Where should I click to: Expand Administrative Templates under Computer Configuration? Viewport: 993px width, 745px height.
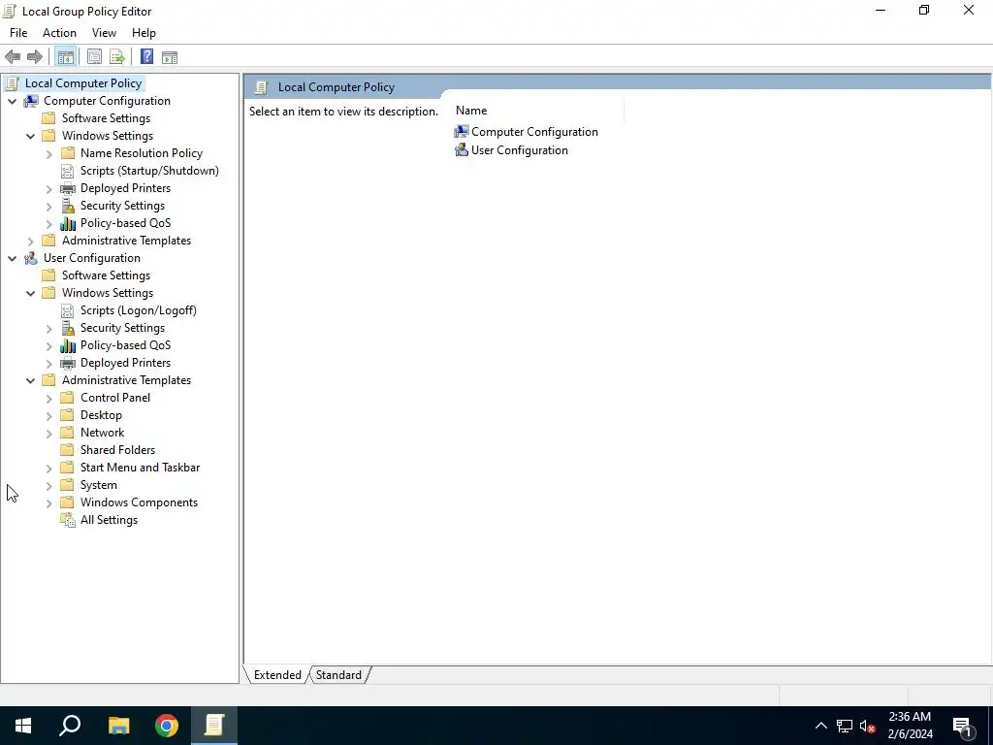30,241
